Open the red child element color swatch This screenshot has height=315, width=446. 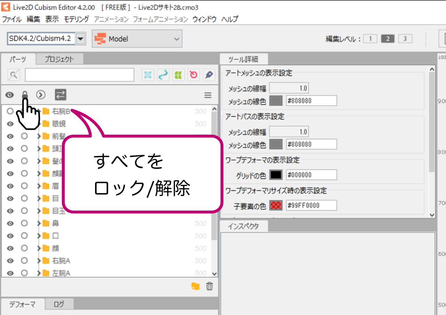coord(276,205)
